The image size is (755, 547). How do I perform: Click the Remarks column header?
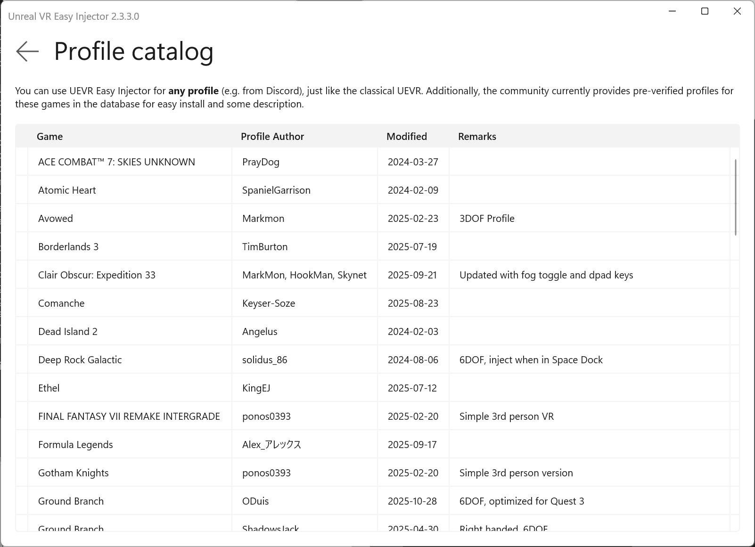pyautogui.click(x=477, y=136)
